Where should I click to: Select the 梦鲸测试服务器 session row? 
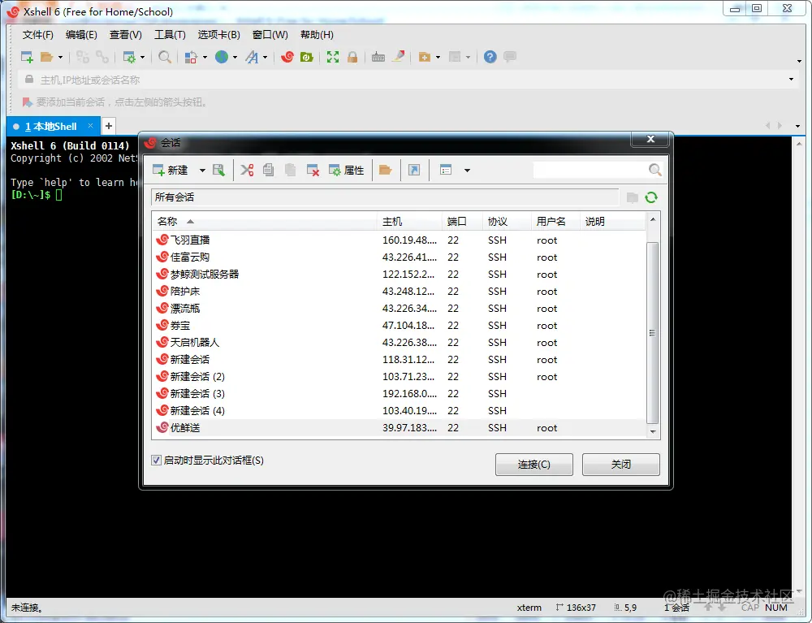coord(400,274)
